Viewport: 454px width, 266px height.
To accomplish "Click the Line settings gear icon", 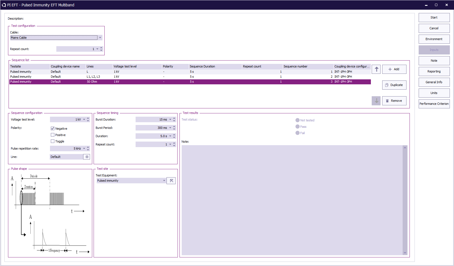I will pos(87,157).
